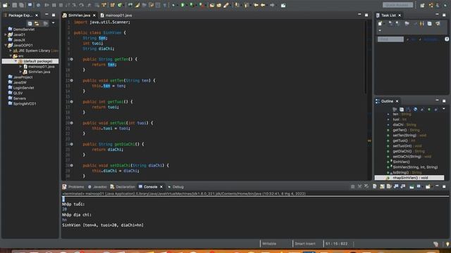
Task: Click Clear Console icon
Action: pos(374,186)
